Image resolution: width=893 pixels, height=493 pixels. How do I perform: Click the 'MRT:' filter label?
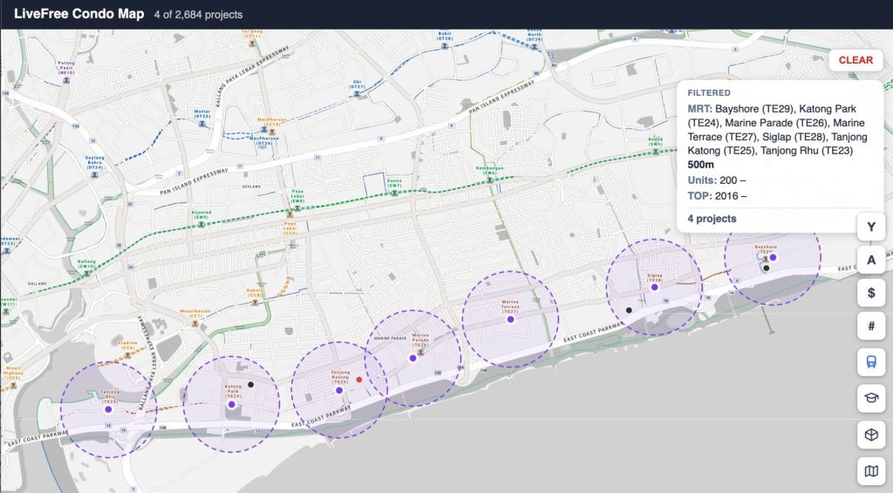coord(699,109)
